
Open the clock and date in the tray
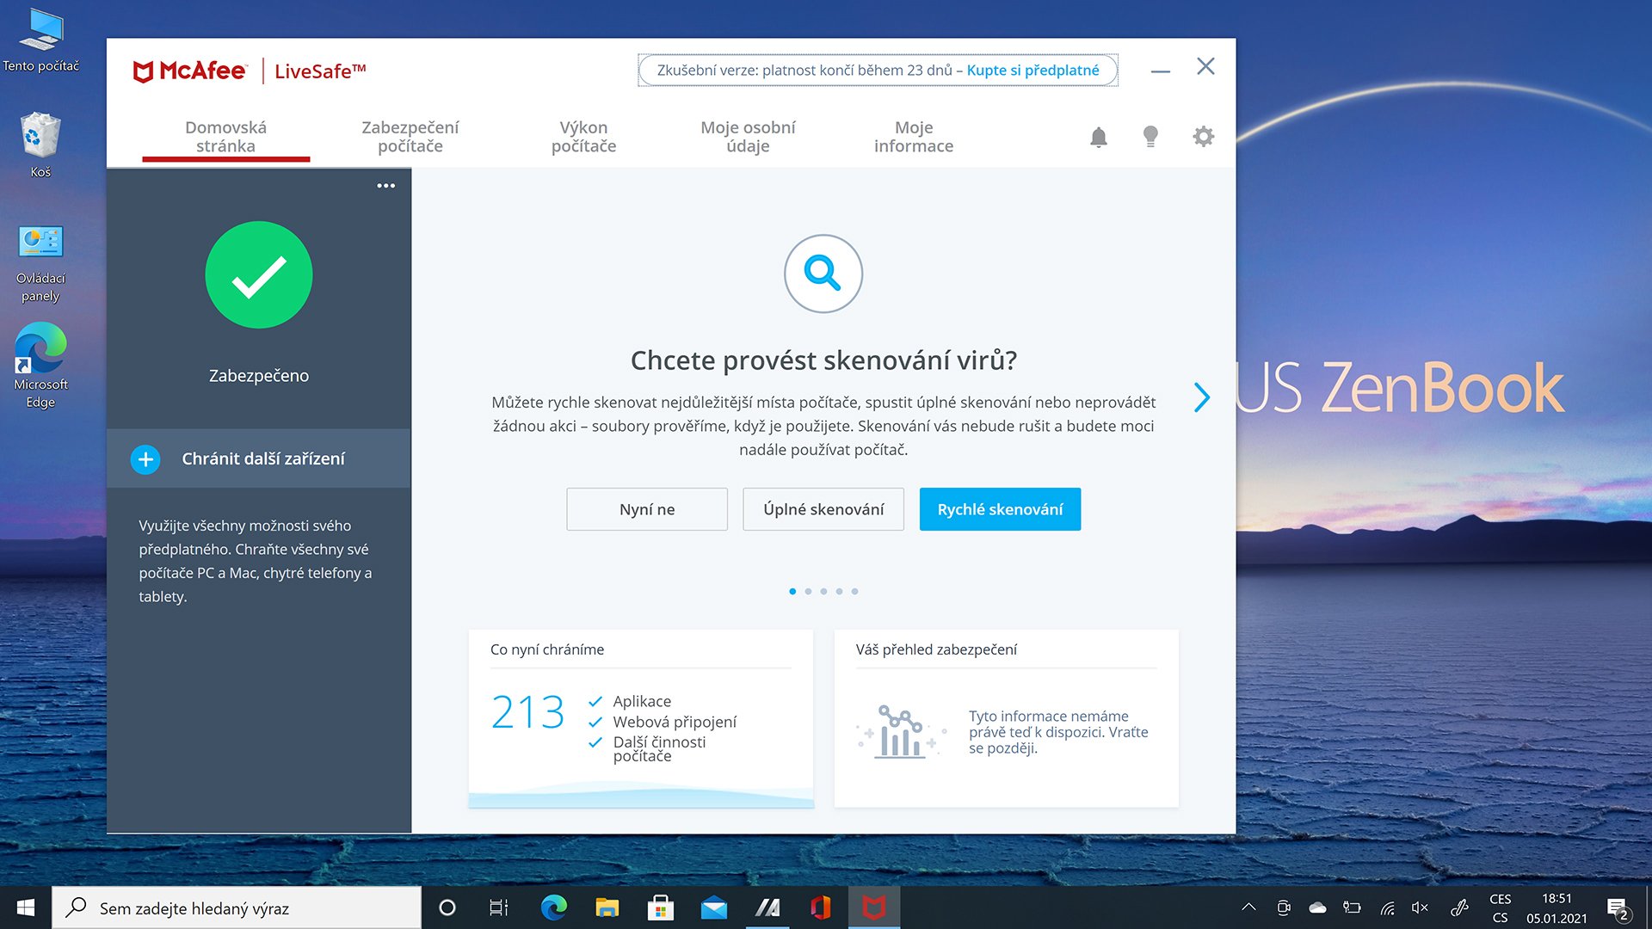tap(1556, 907)
